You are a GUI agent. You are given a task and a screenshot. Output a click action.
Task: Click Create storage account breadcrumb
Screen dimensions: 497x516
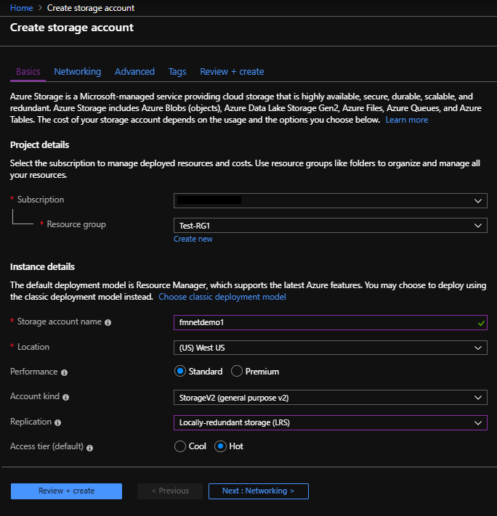coord(91,8)
